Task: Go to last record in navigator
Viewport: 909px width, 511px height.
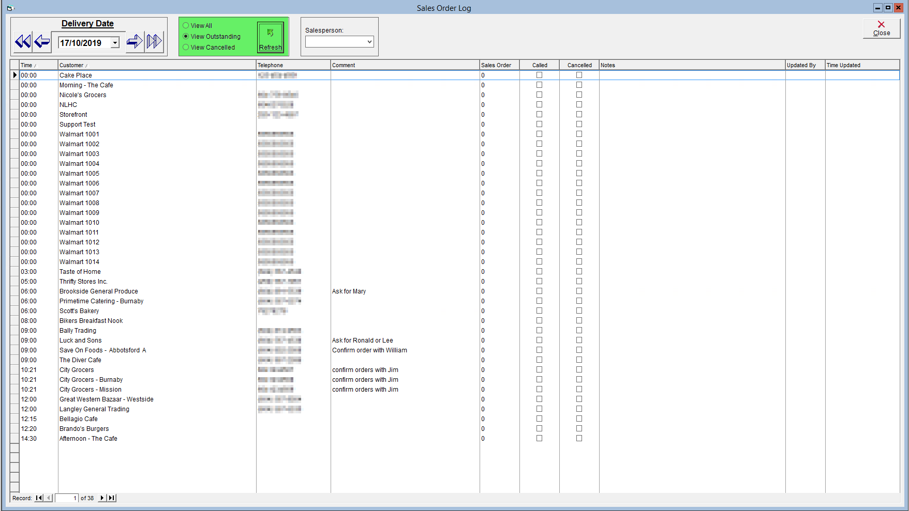Action: (x=112, y=498)
